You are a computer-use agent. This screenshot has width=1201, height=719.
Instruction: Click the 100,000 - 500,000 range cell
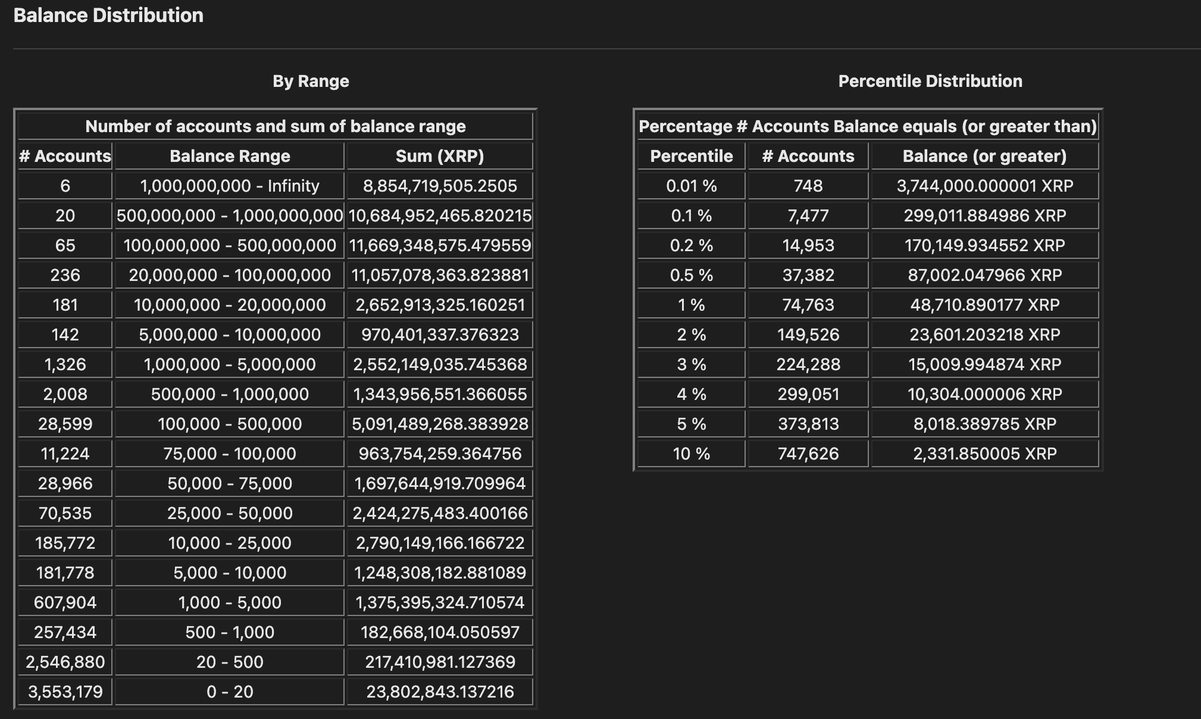pos(230,424)
